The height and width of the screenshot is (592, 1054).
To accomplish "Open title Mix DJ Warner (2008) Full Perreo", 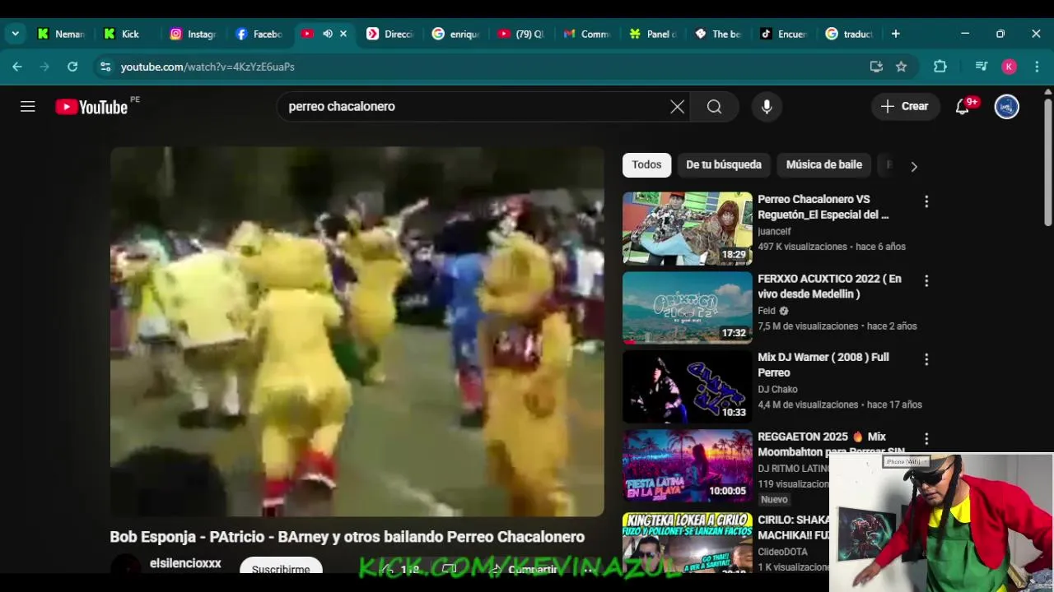I will (823, 365).
